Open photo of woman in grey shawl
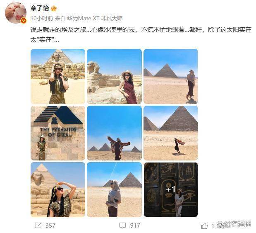The height and width of the screenshot is (233, 256). [x=114, y=189]
